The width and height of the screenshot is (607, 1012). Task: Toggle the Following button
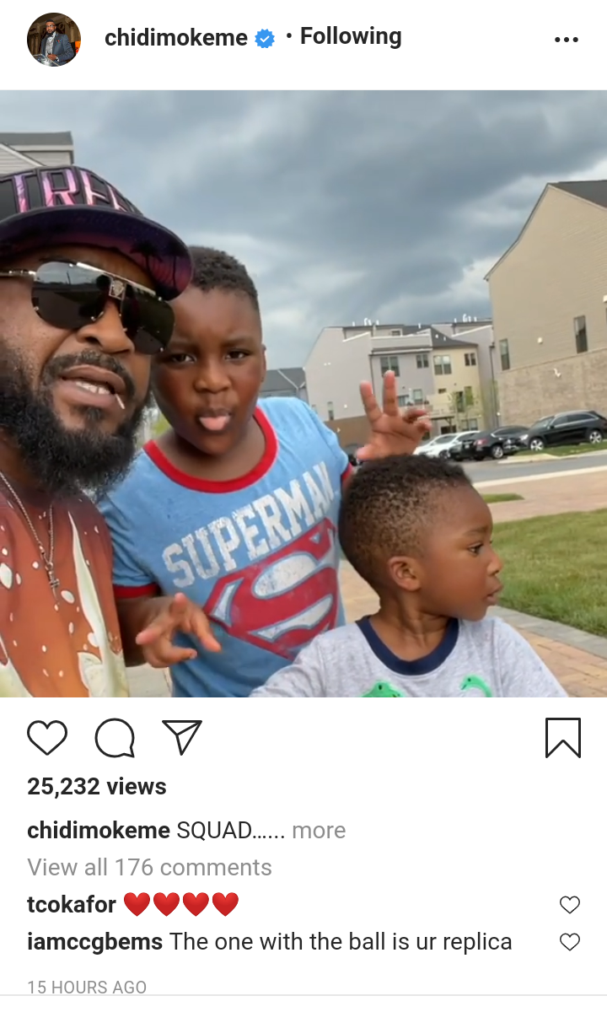[351, 36]
